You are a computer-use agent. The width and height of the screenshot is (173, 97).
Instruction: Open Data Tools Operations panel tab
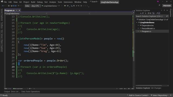coord(31,92)
